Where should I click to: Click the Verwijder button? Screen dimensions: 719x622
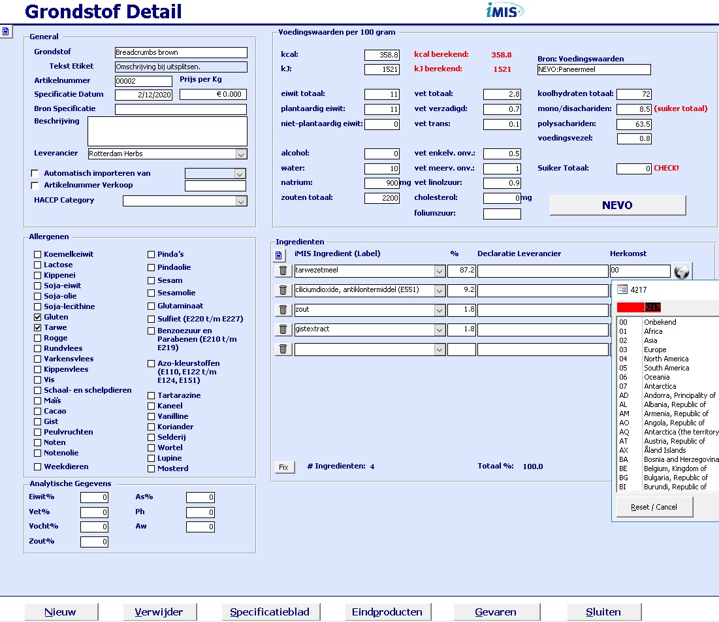pos(159,612)
